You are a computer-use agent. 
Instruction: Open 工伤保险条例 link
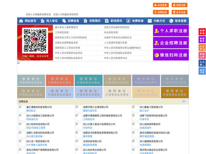point(62,32)
